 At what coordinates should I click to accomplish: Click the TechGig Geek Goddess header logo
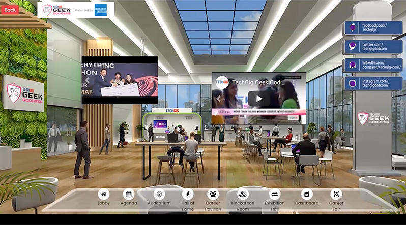(56, 10)
